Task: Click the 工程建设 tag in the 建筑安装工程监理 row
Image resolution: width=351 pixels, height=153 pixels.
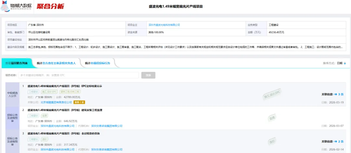Action: pyautogui.click(x=33, y=115)
